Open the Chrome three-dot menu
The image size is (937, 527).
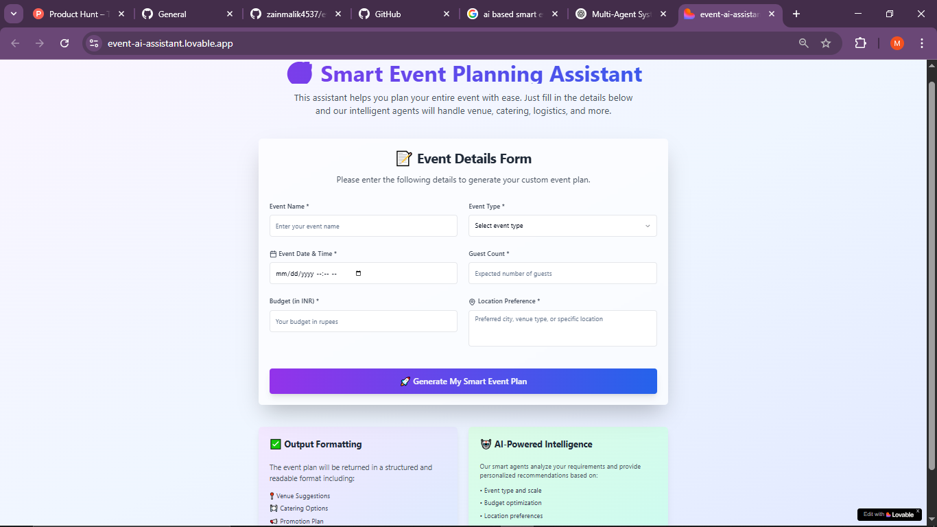[921, 43]
